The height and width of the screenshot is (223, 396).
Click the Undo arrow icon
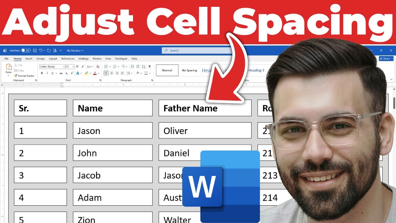(x=40, y=50)
